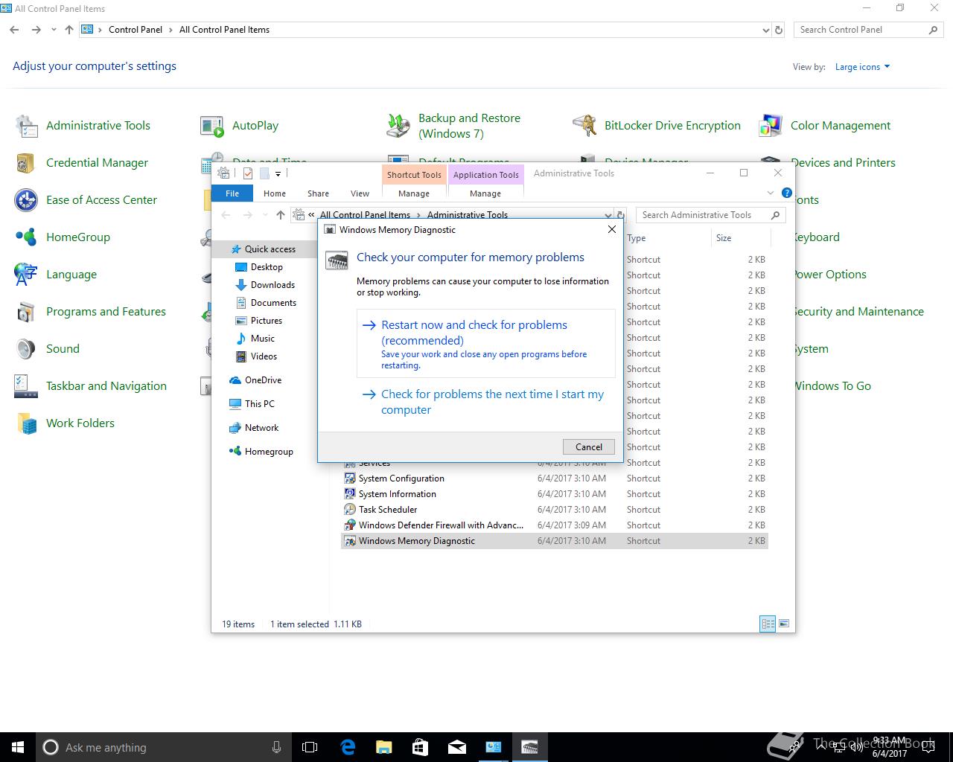Open File tab in Administrative Tools window
The height and width of the screenshot is (762, 953).
click(232, 193)
